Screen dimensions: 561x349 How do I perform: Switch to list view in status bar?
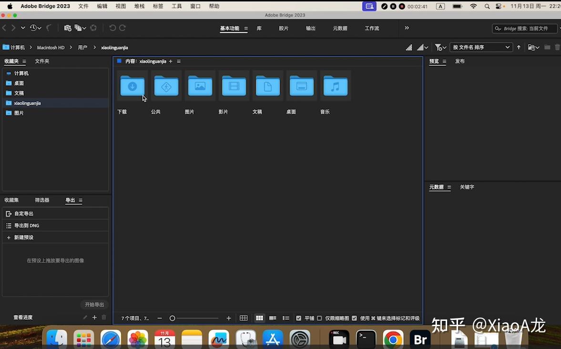pyautogui.click(x=286, y=318)
